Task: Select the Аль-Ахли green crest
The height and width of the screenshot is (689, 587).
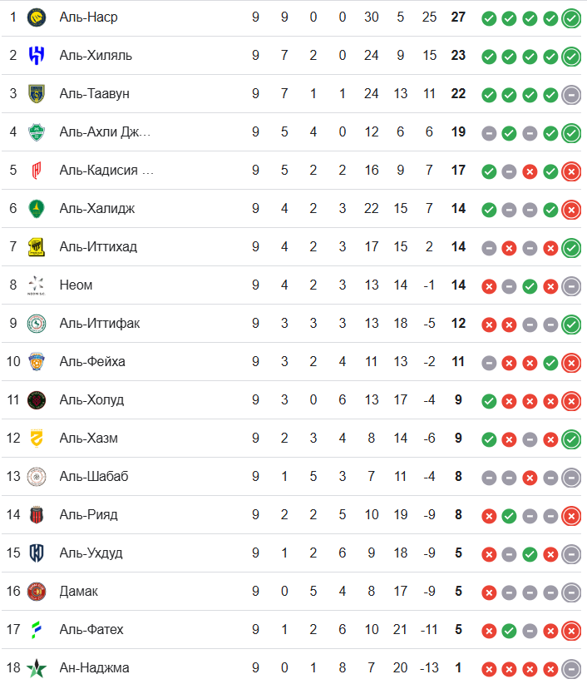Action: (x=37, y=132)
